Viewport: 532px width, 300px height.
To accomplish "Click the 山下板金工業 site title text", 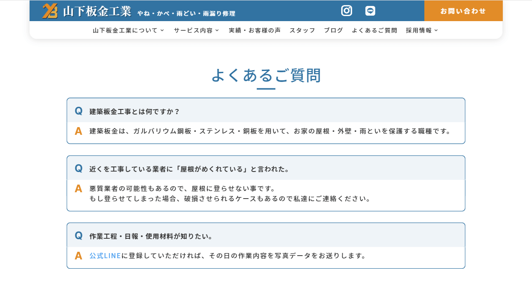I will pyautogui.click(x=97, y=11).
